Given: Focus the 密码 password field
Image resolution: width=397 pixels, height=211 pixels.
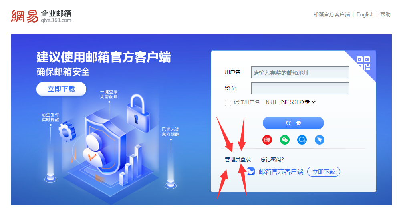Looking at the screenshot, I should [300, 88].
